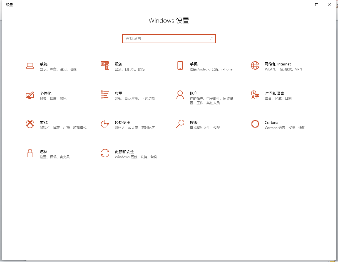The width and height of the screenshot is (338, 262).
Task: Click the text 蓝牙、打印机、鼠标
Action: (130, 69)
